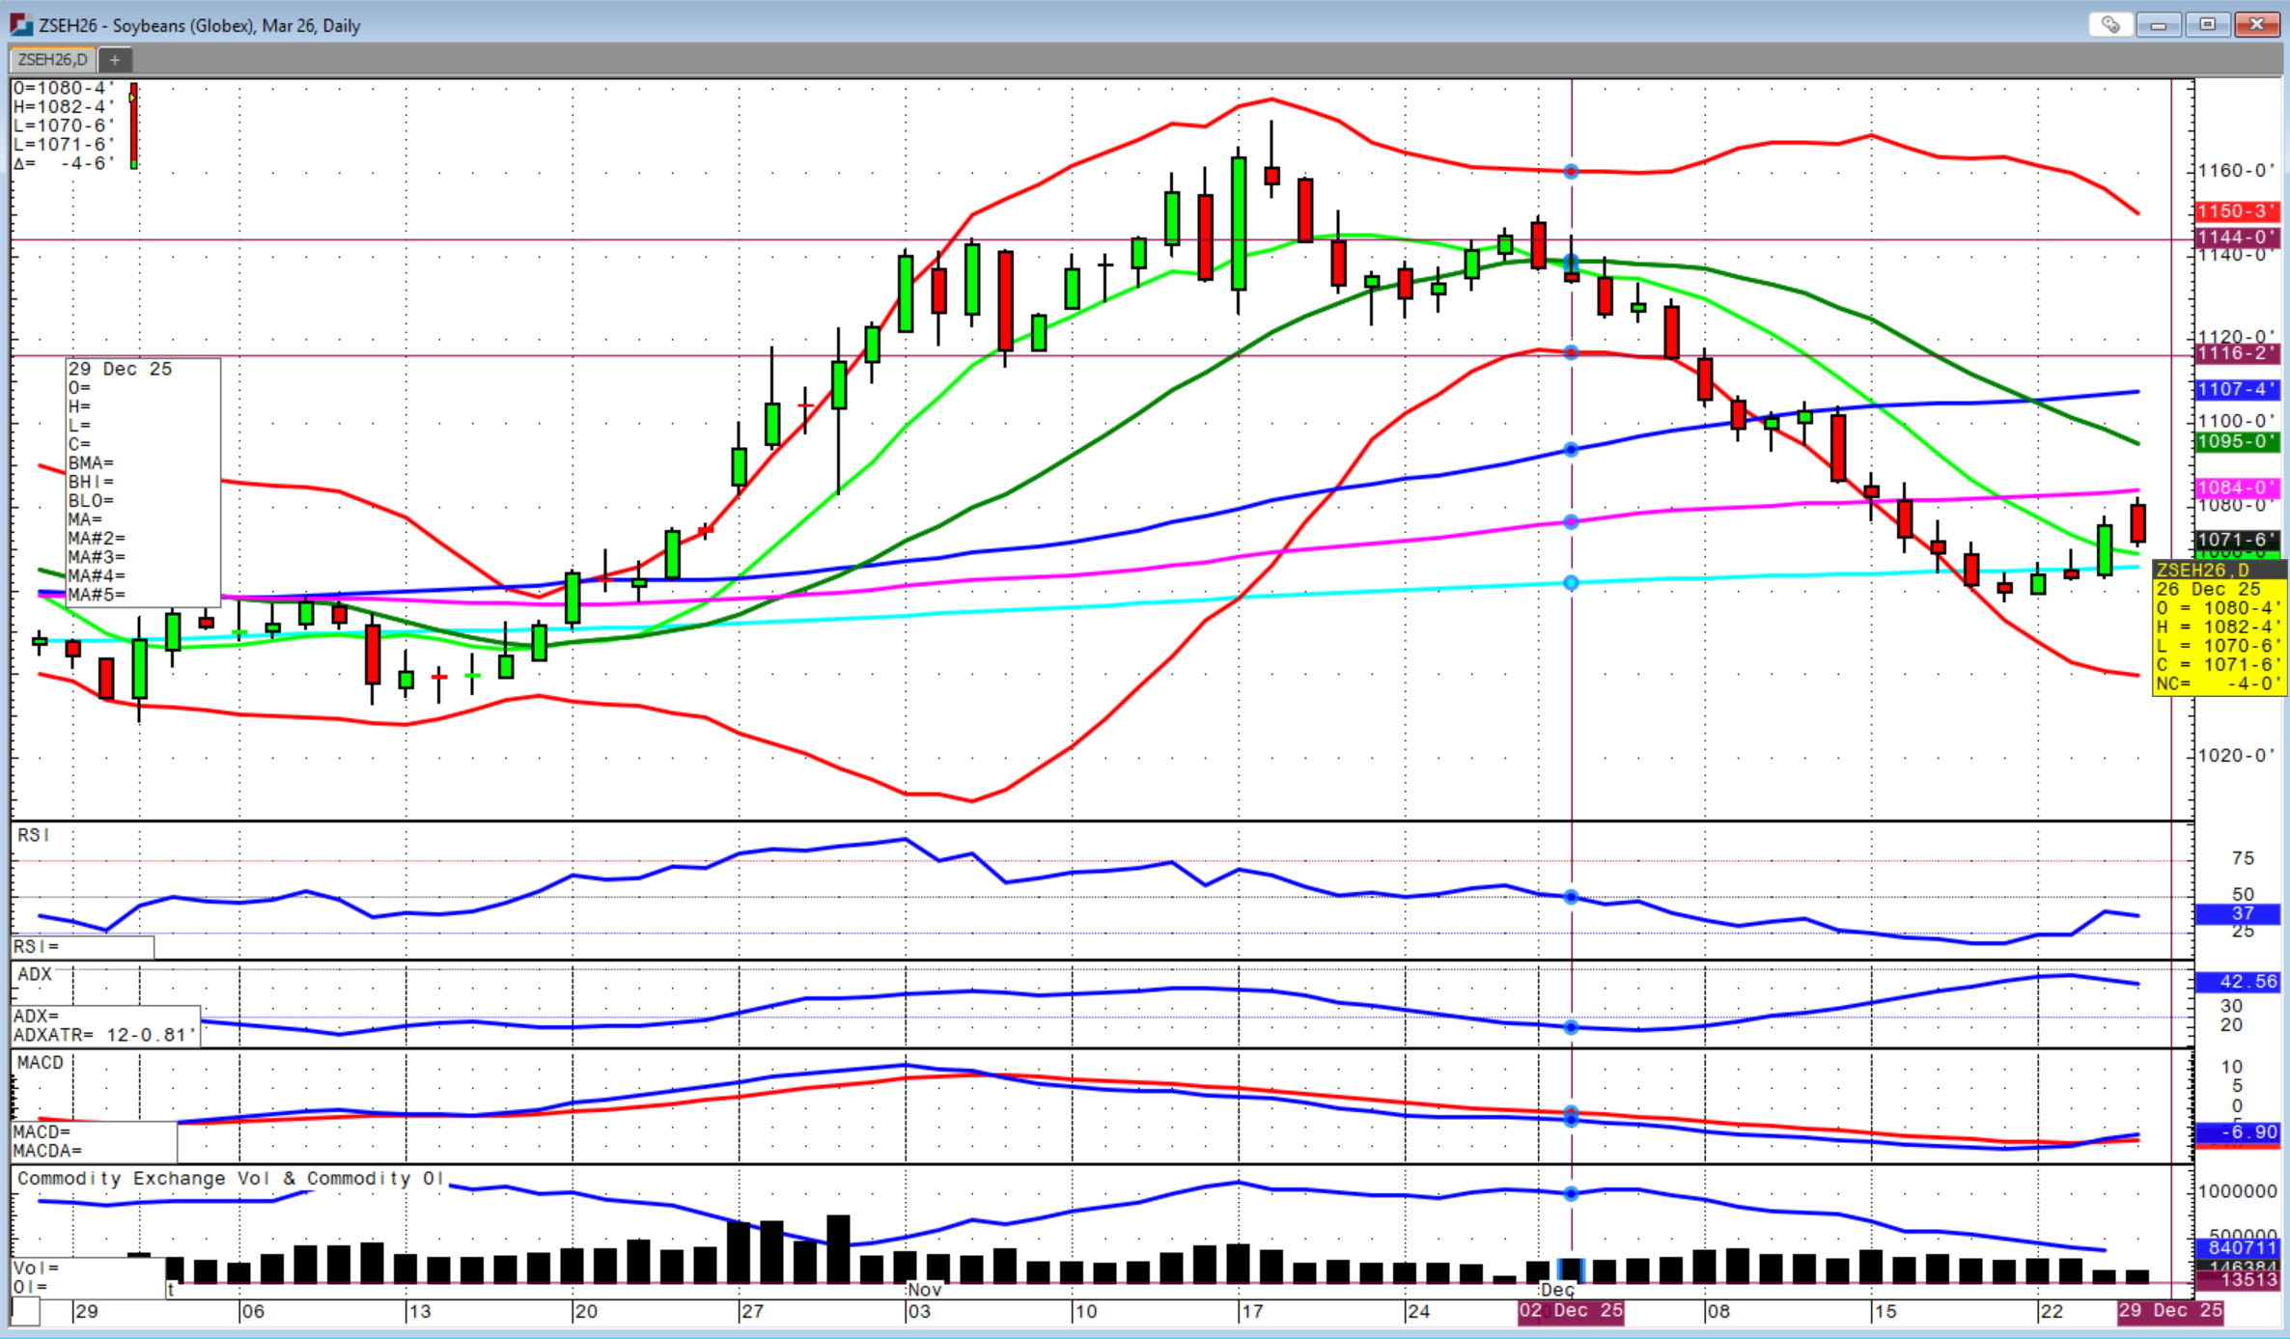The image size is (2290, 1339).
Task: Click the link-windows chain icon in title bar
Action: click(2110, 24)
